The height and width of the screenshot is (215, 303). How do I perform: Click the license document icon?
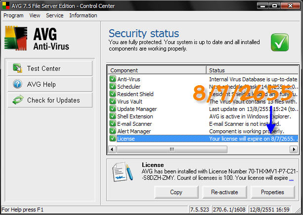(123, 172)
